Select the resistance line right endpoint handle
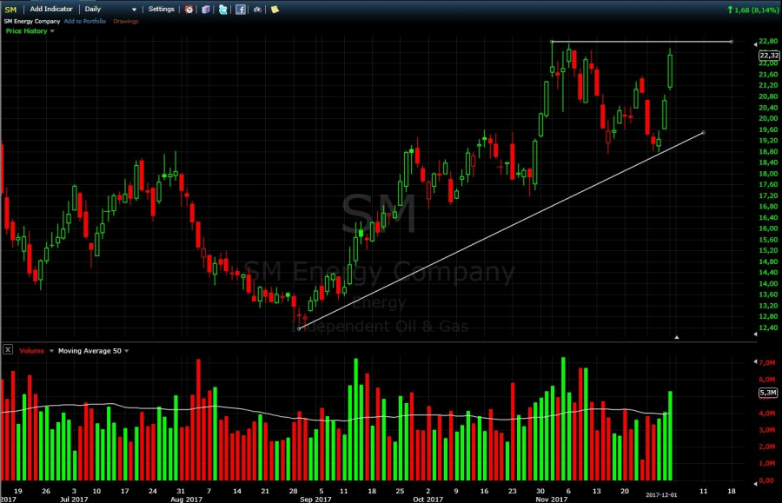The height and width of the screenshot is (503, 782). (731, 42)
